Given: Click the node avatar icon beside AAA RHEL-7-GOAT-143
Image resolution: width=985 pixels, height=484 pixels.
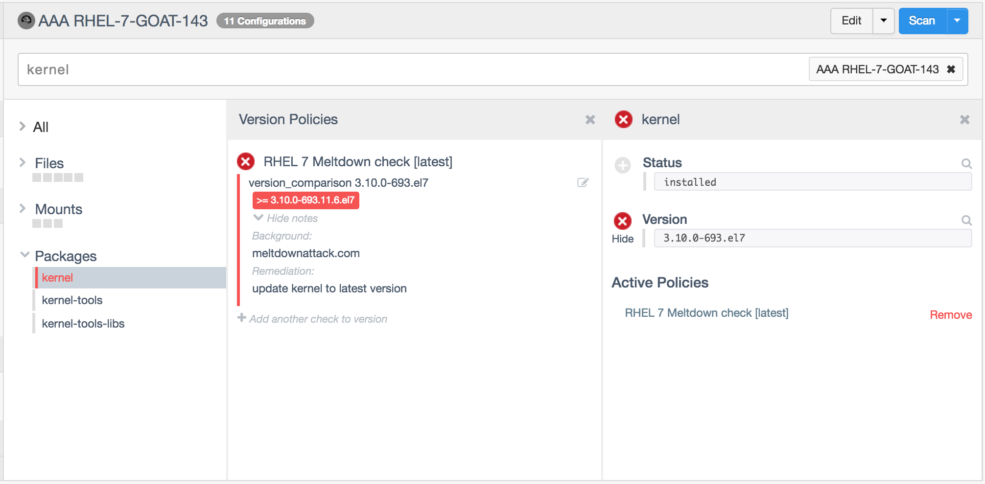Looking at the screenshot, I should tap(26, 21).
